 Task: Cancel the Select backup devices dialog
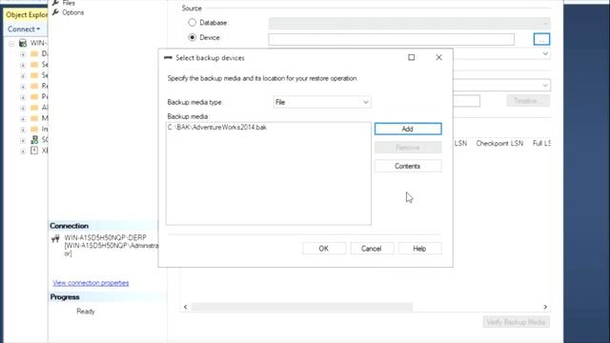(372, 249)
